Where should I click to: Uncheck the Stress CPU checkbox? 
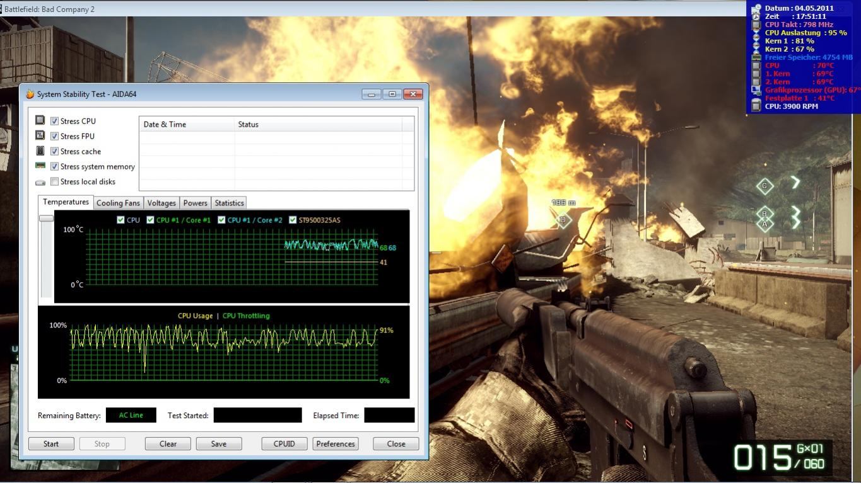pyautogui.click(x=54, y=121)
